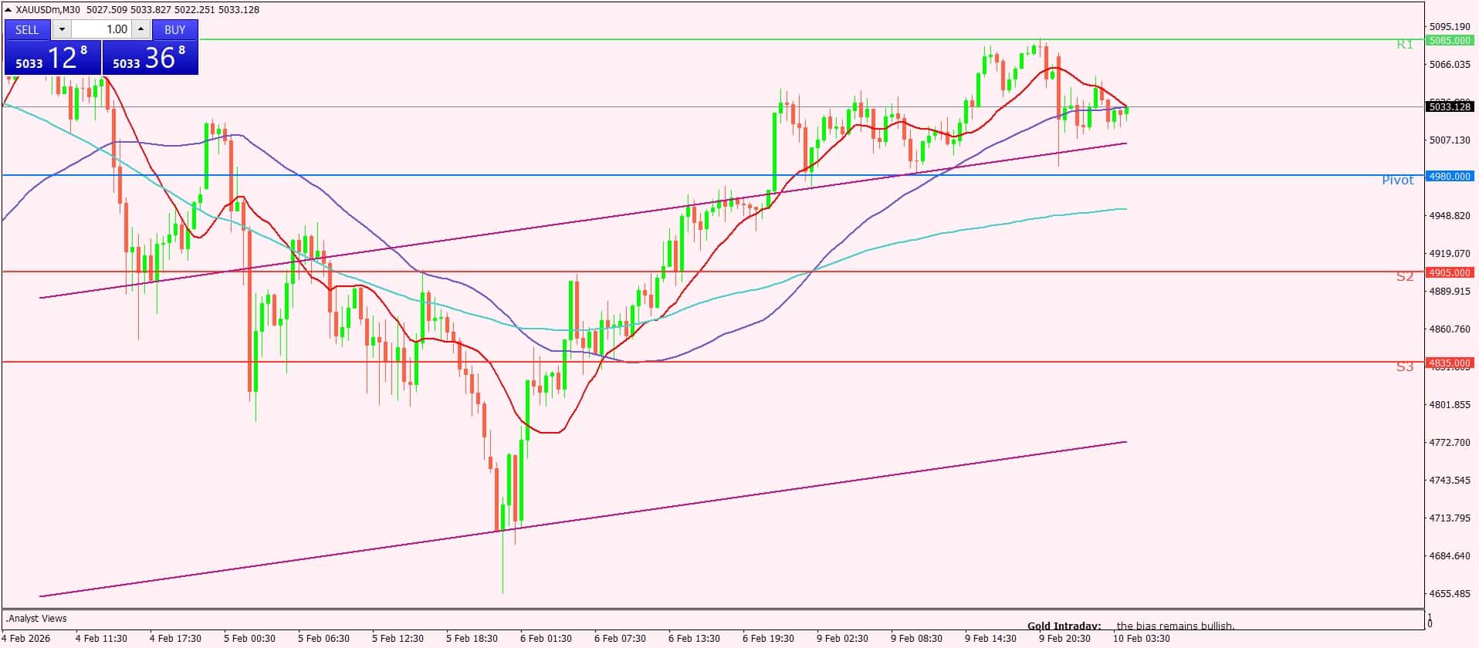Click the 4 Feb 11:30 time label

[x=101, y=638]
